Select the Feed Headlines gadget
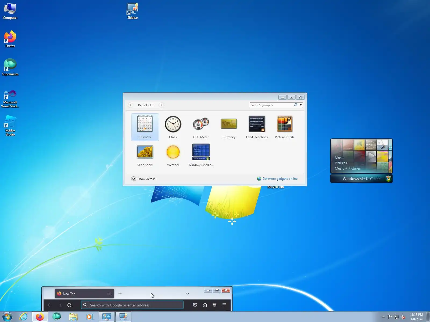The height and width of the screenshot is (322, 430). (257, 127)
